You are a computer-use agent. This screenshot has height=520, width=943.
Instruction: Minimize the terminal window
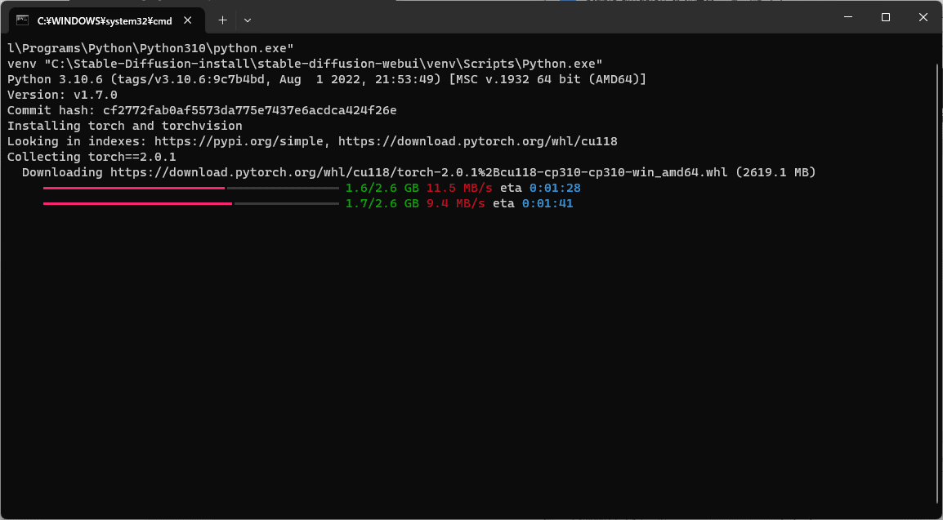pyautogui.click(x=848, y=17)
